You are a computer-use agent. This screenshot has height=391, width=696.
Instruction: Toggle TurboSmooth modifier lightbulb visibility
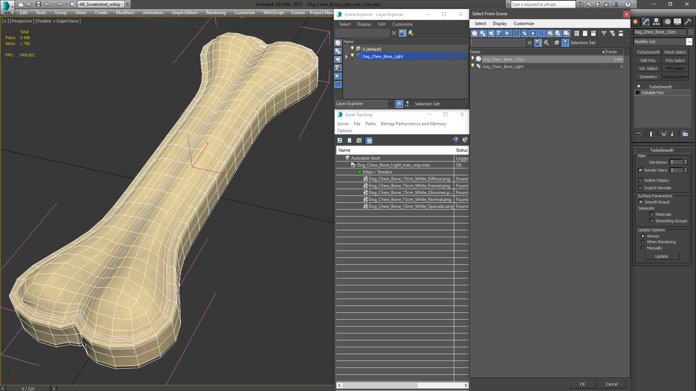click(639, 87)
